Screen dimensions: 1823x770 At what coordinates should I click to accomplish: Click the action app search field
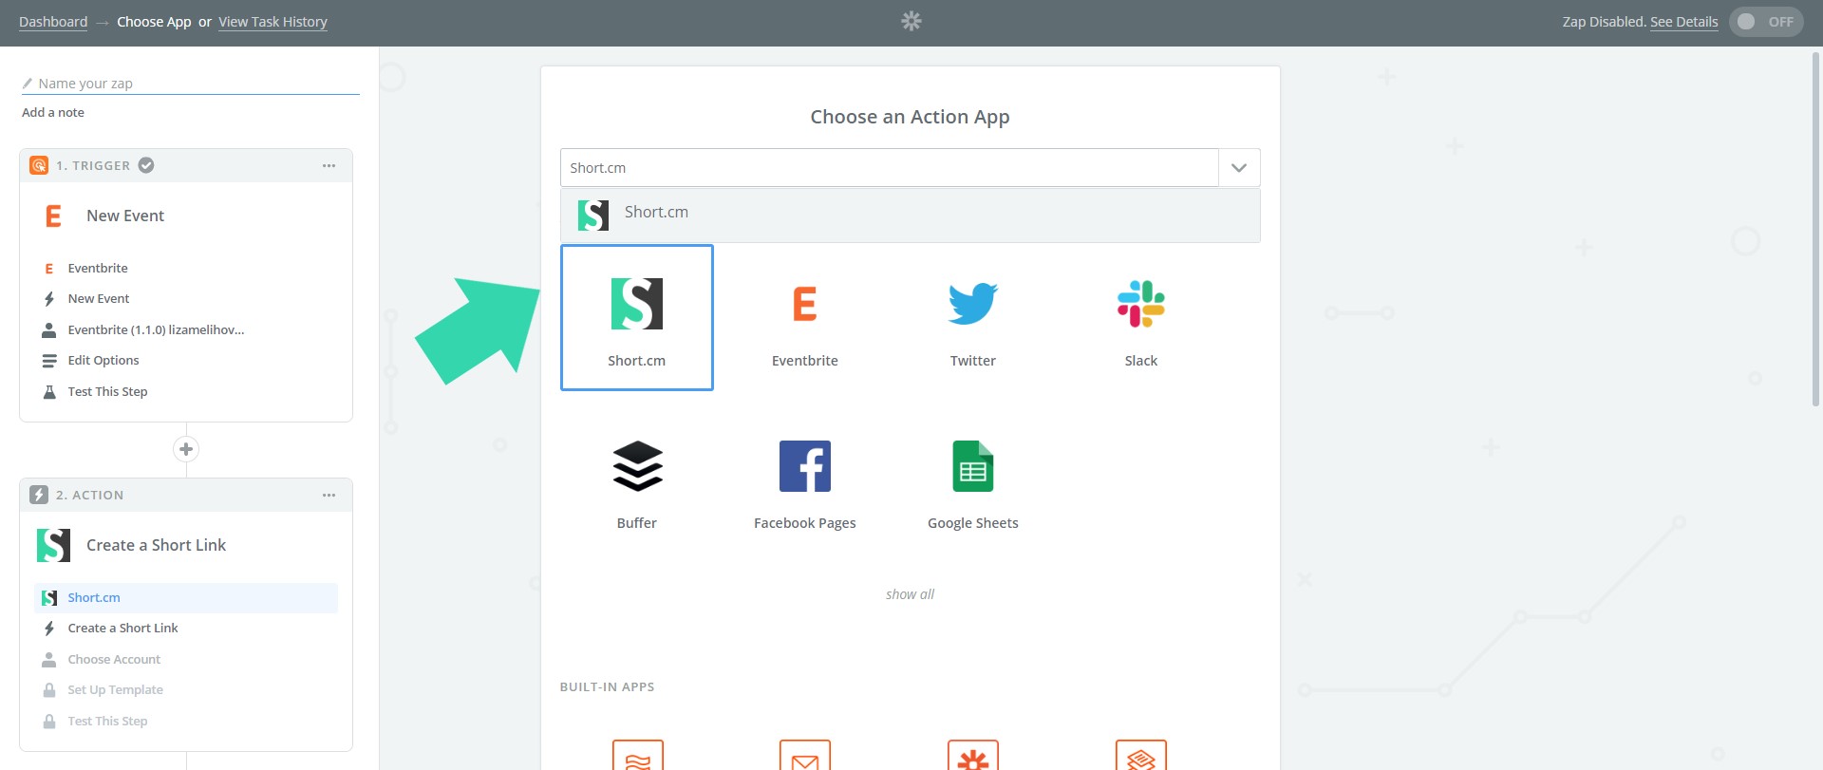[889, 168]
